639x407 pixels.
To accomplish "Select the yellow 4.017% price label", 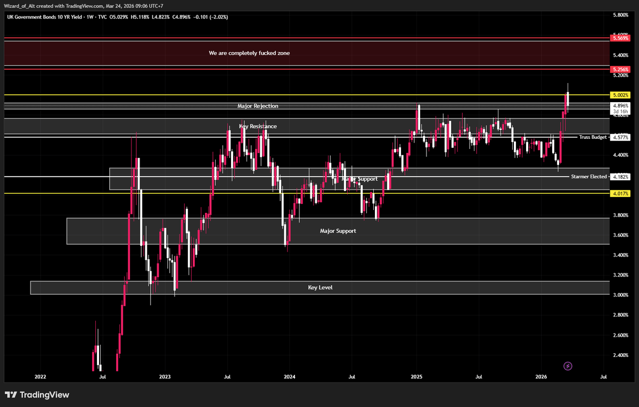I will pos(620,193).
